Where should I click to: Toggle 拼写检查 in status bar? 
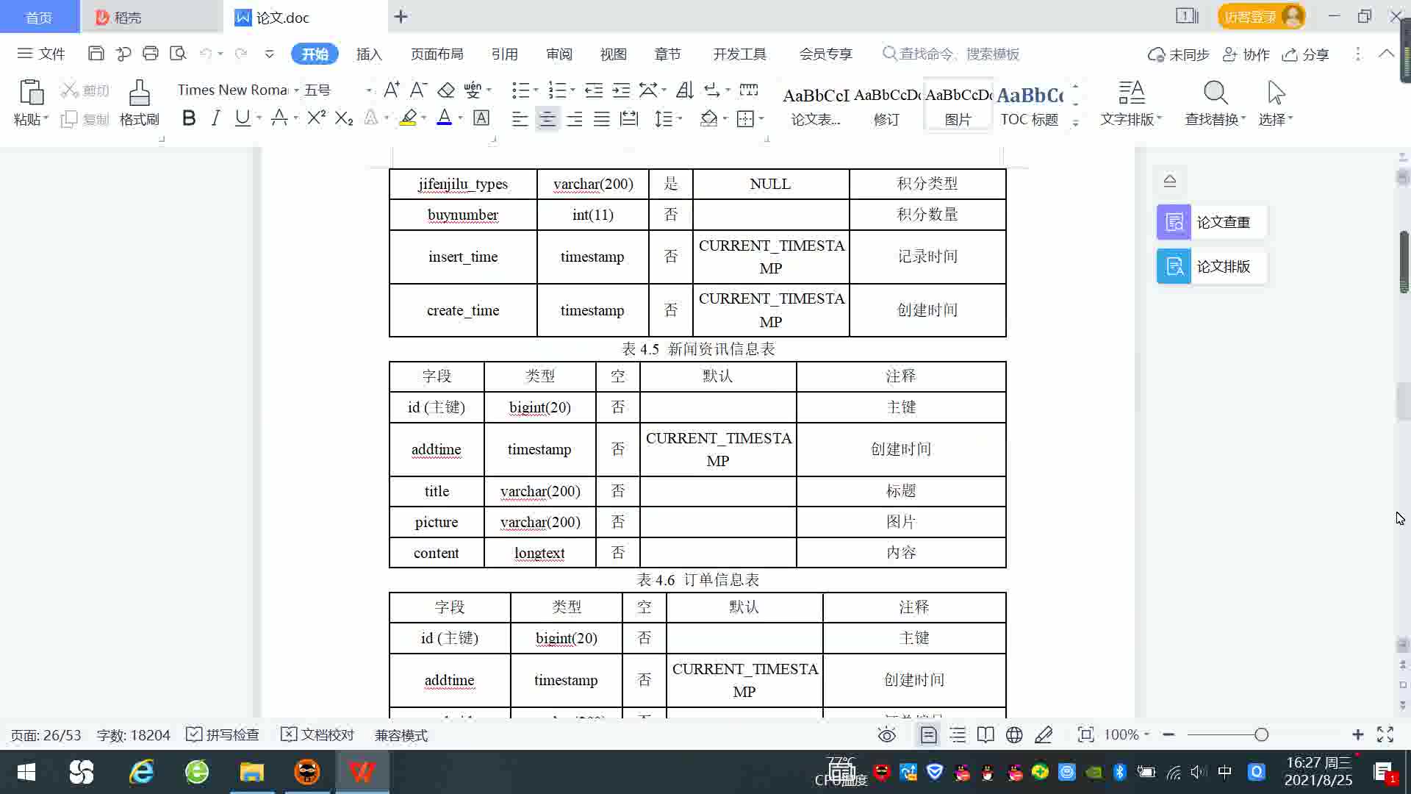click(223, 734)
